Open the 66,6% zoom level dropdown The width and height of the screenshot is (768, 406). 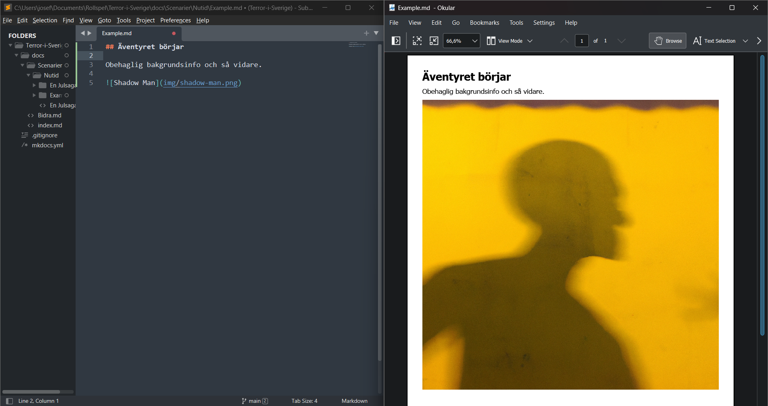pyautogui.click(x=462, y=41)
